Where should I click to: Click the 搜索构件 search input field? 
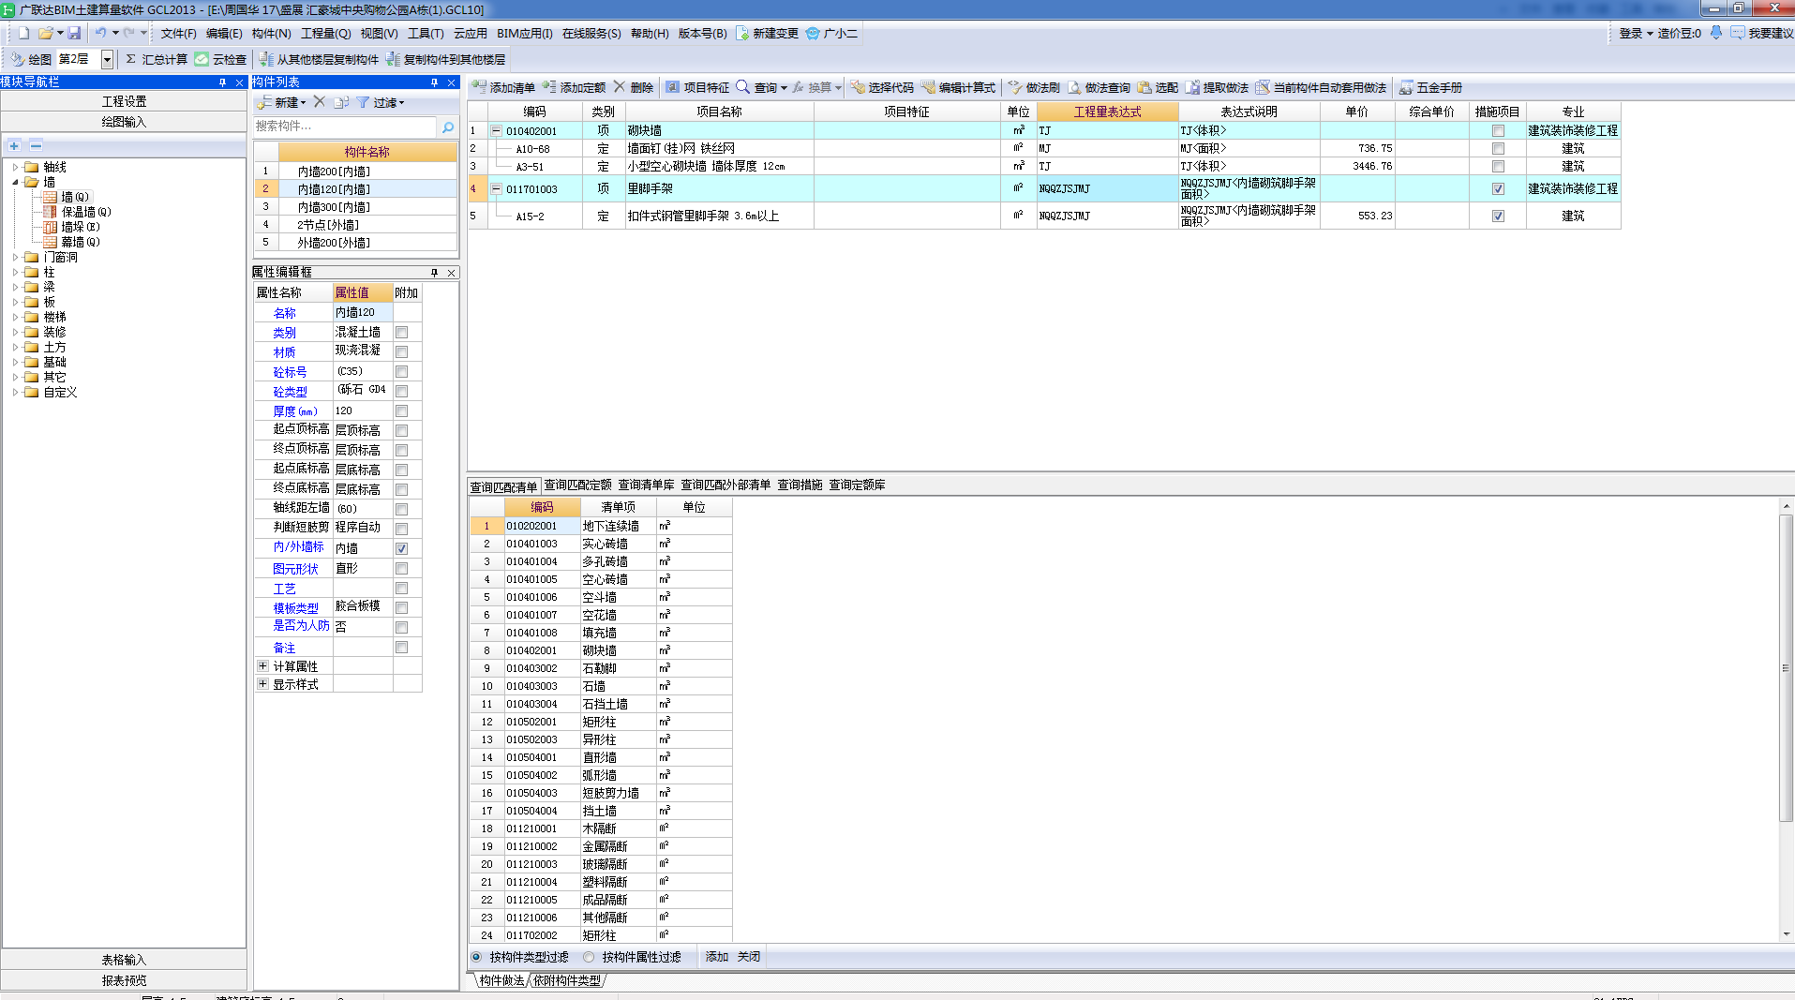tap(344, 127)
